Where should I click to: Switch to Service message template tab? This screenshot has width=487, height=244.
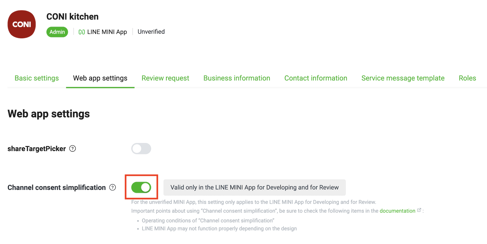(403, 78)
